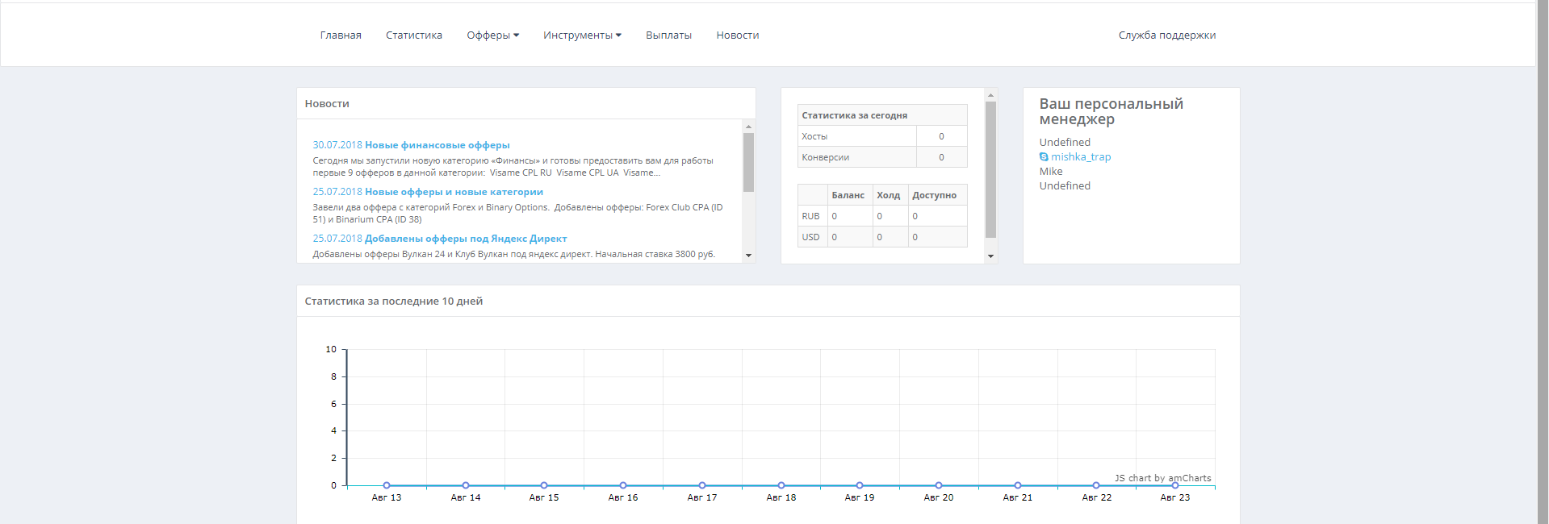Click the mishka_trap Skype link
The width and height of the screenshot is (1549, 524).
(1081, 157)
